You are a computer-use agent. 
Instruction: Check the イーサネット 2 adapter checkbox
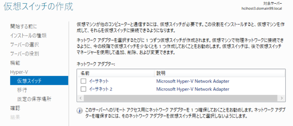(x=83, y=89)
